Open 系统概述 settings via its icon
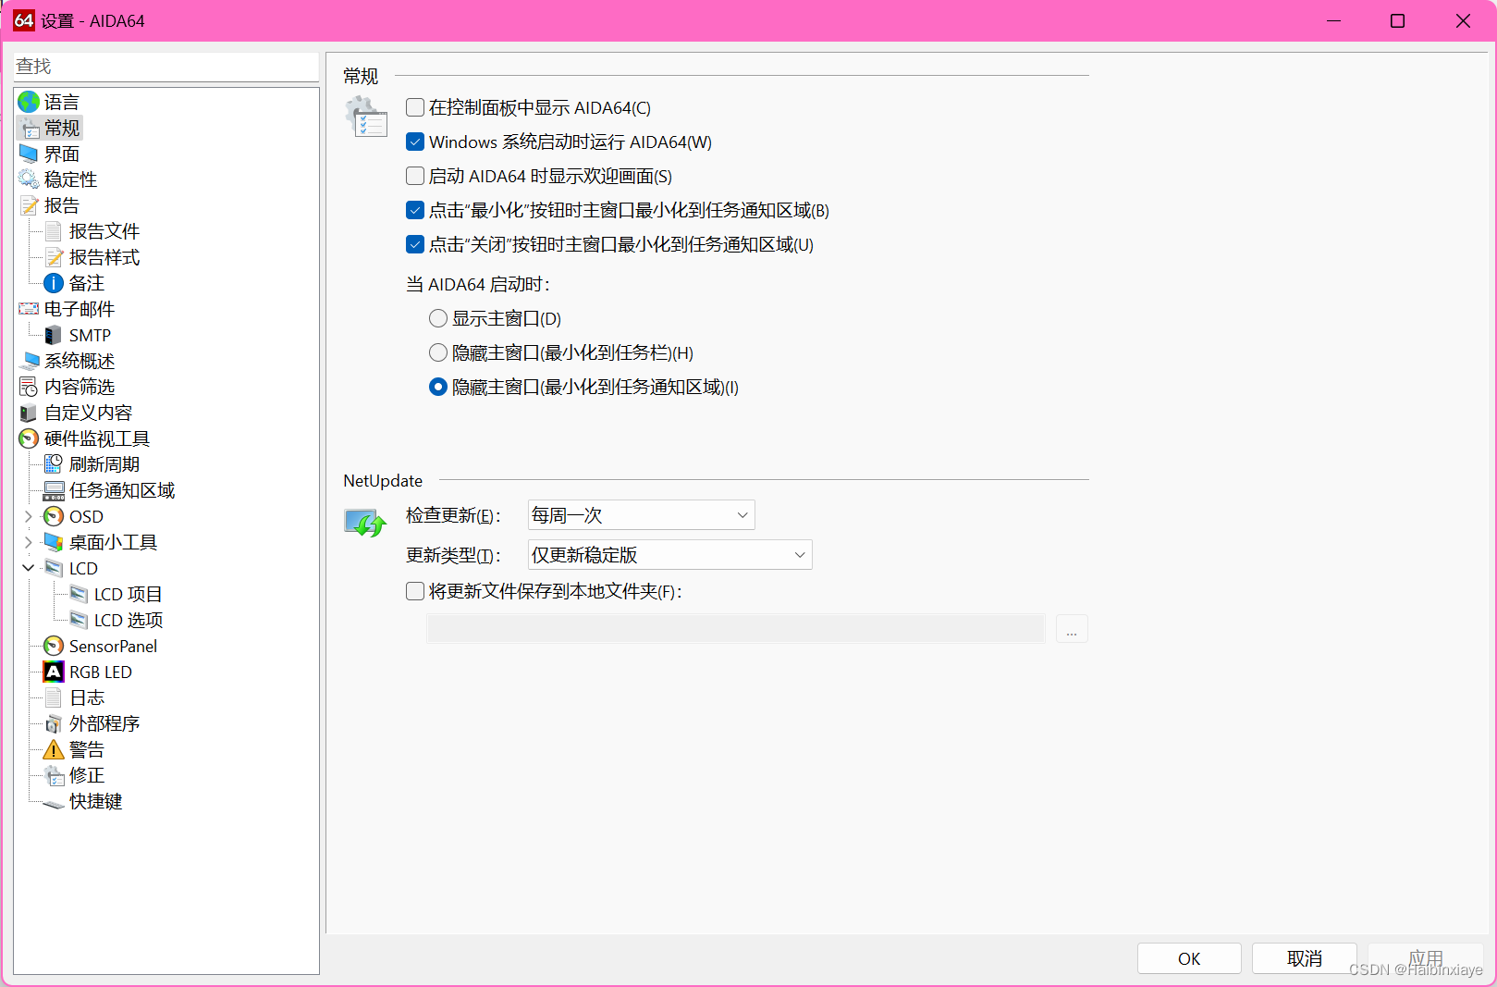This screenshot has width=1497, height=987. (x=28, y=361)
